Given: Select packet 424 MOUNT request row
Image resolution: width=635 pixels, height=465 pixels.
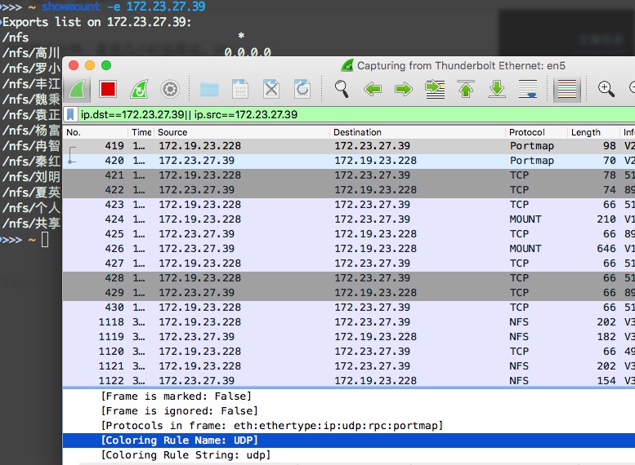Looking at the screenshot, I should pyautogui.click(x=349, y=219).
